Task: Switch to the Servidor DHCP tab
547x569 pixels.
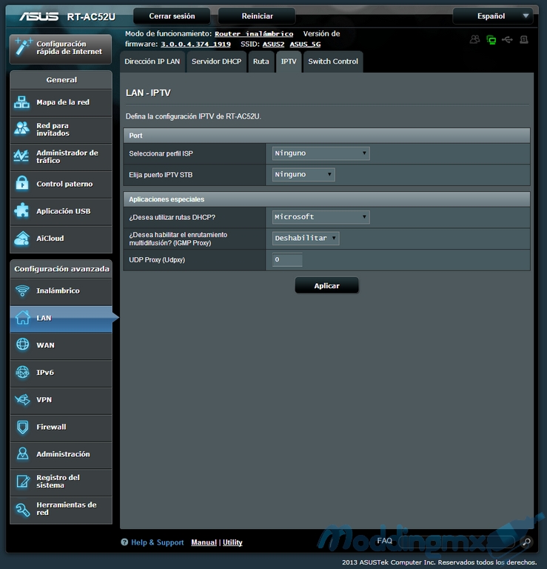Action: (216, 61)
